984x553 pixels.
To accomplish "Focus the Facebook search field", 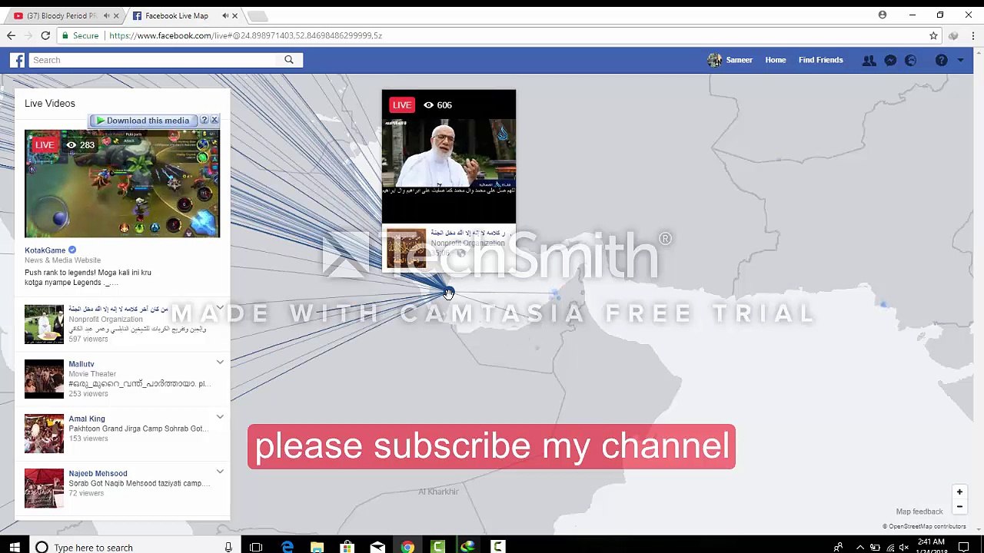I will pyautogui.click(x=154, y=60).
